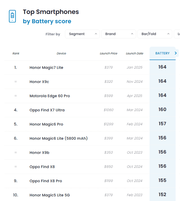Open the Oppo Find X7 Ultra link
The image size is (180, 201).
coord(47,110)
